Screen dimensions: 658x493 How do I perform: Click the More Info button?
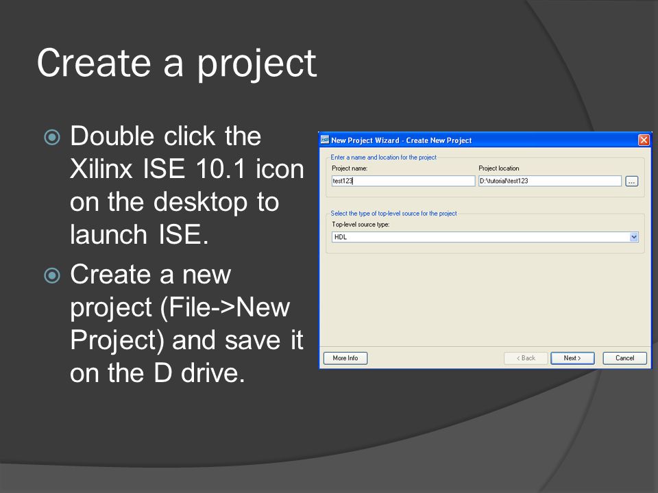click(x=345, y=358)
